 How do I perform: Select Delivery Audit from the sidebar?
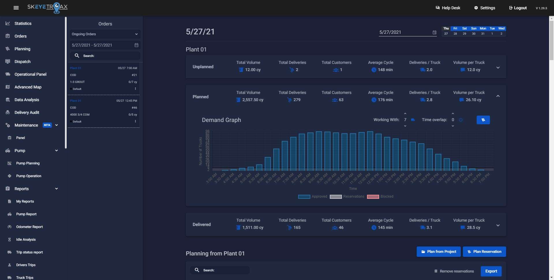(x=26, y=112)
